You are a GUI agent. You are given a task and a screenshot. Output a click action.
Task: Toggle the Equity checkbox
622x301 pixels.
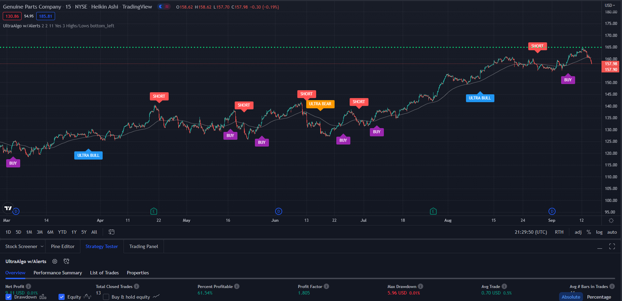(62, 297)
